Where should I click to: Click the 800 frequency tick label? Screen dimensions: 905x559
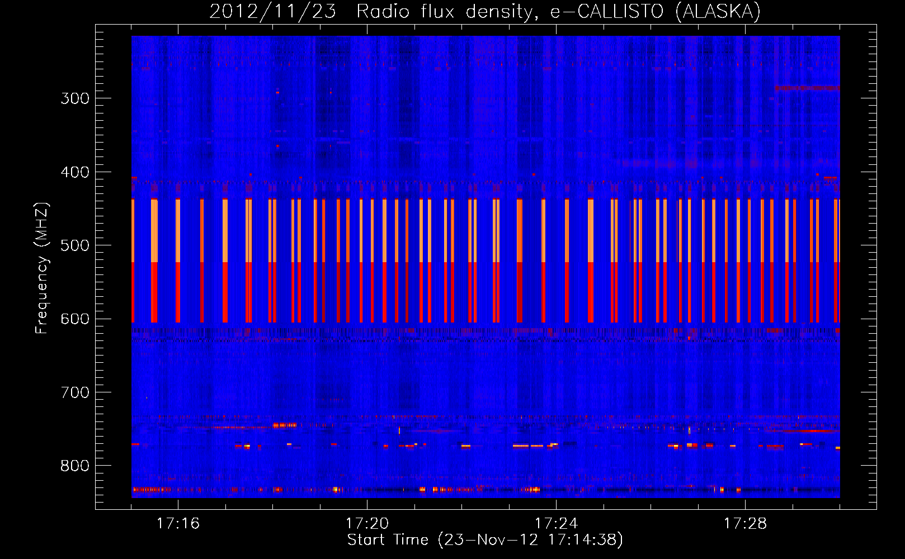click(x=75, y=466)
